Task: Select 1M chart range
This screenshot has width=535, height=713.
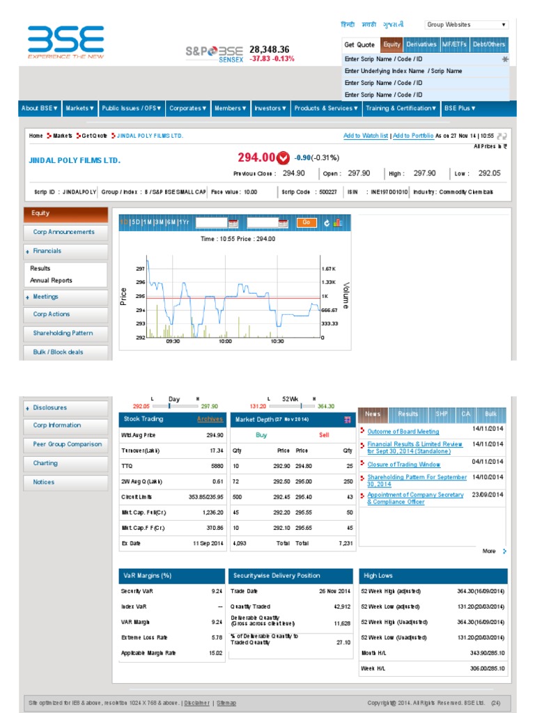Action: click(x=148, y=222)
